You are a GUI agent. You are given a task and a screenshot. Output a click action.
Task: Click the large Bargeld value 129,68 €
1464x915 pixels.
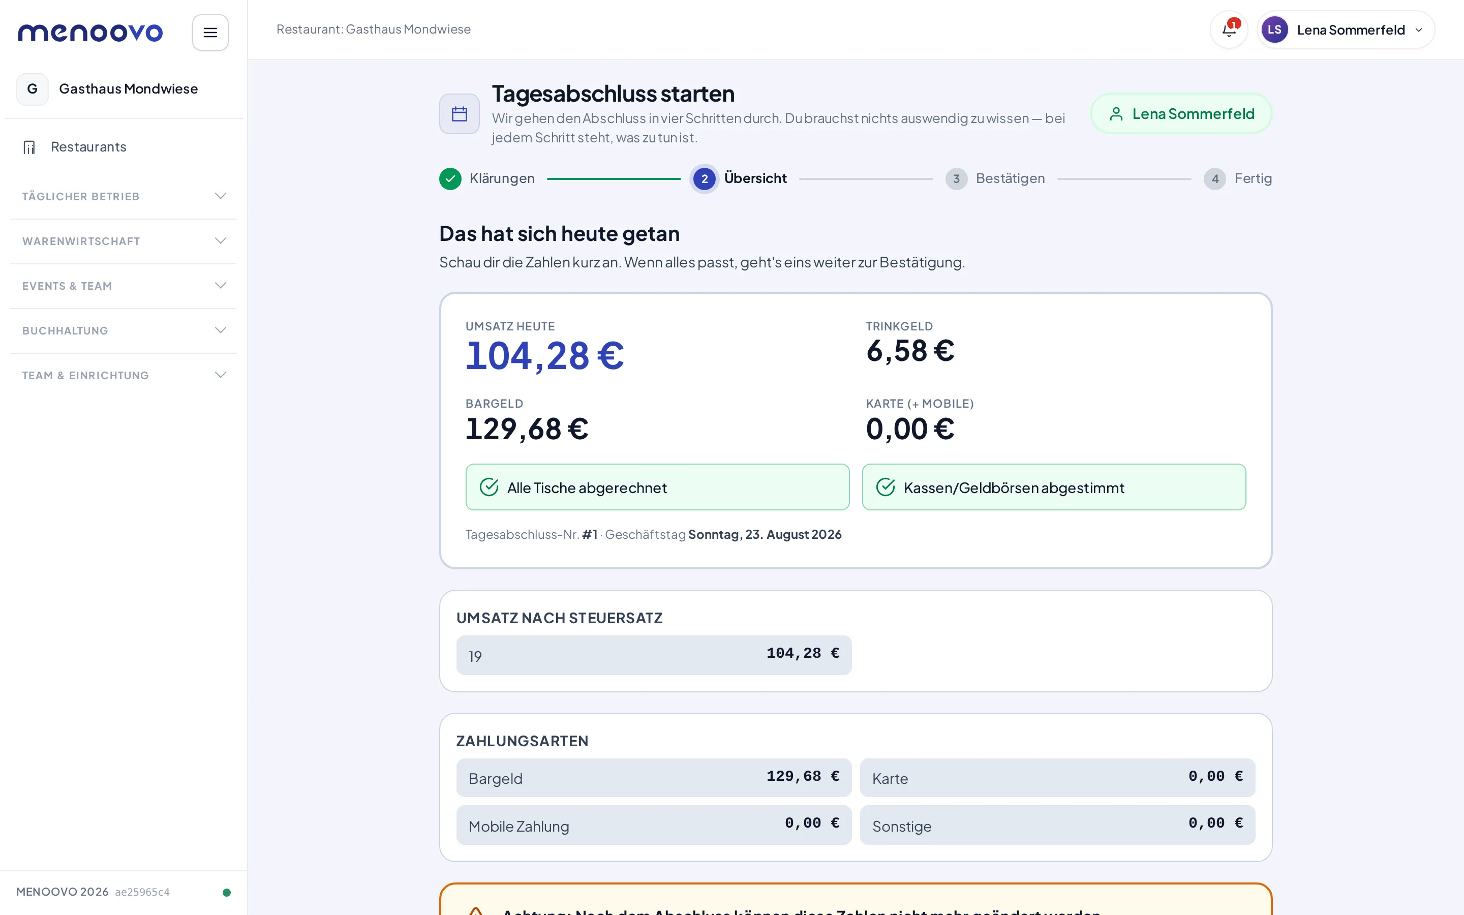coord(527,429)
